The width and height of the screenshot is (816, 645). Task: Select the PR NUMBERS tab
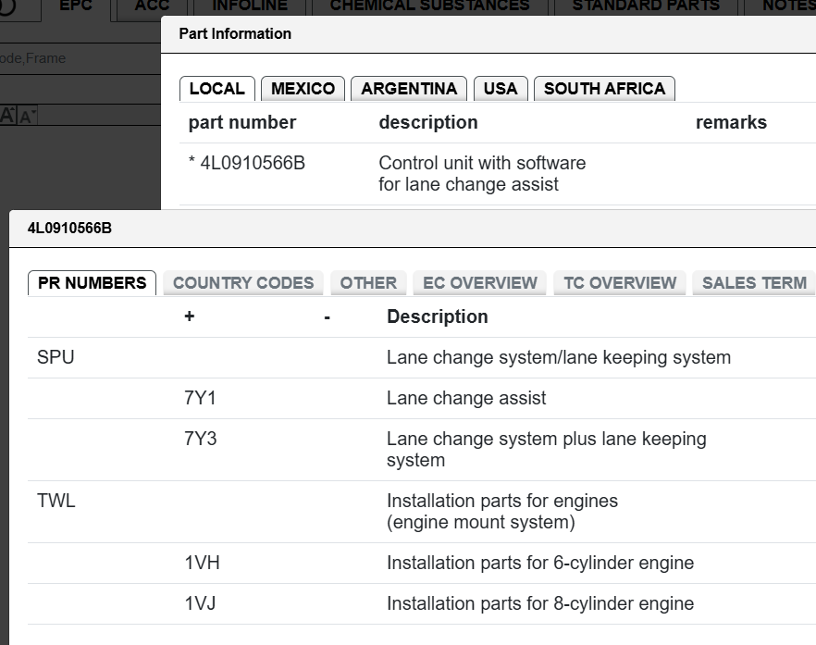93,282
